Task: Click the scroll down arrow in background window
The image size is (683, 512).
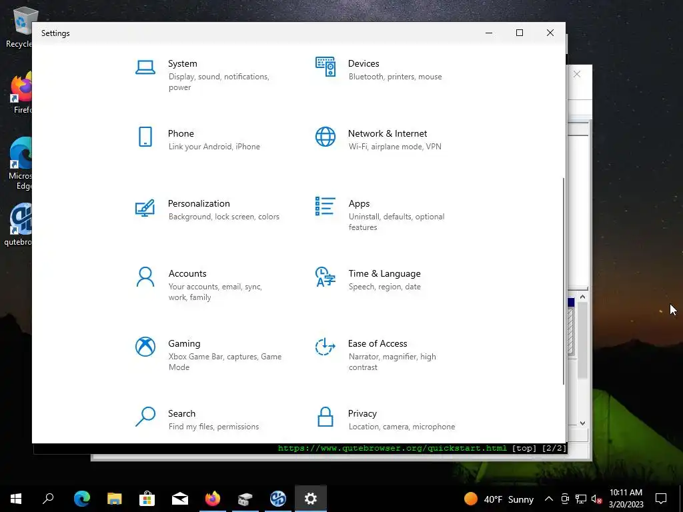Action: click(x=583, y=423)
